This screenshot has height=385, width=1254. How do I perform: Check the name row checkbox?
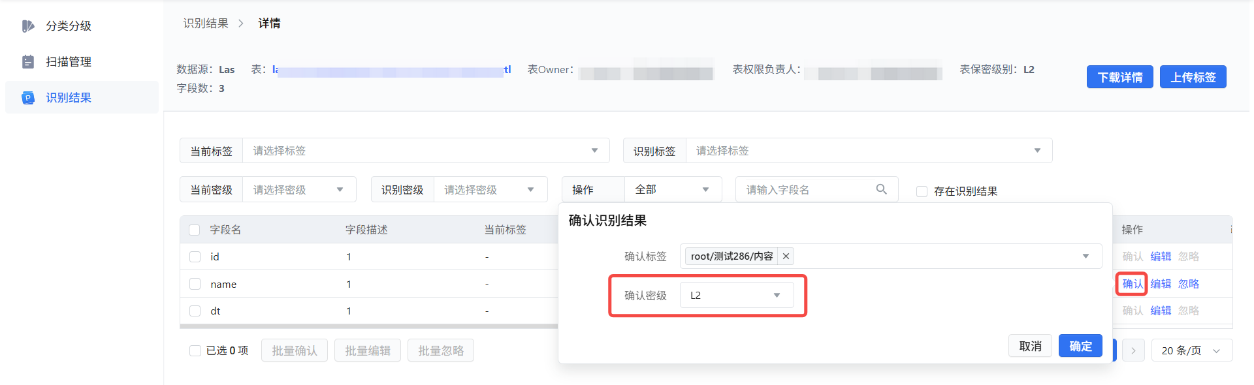coord(195,284)
